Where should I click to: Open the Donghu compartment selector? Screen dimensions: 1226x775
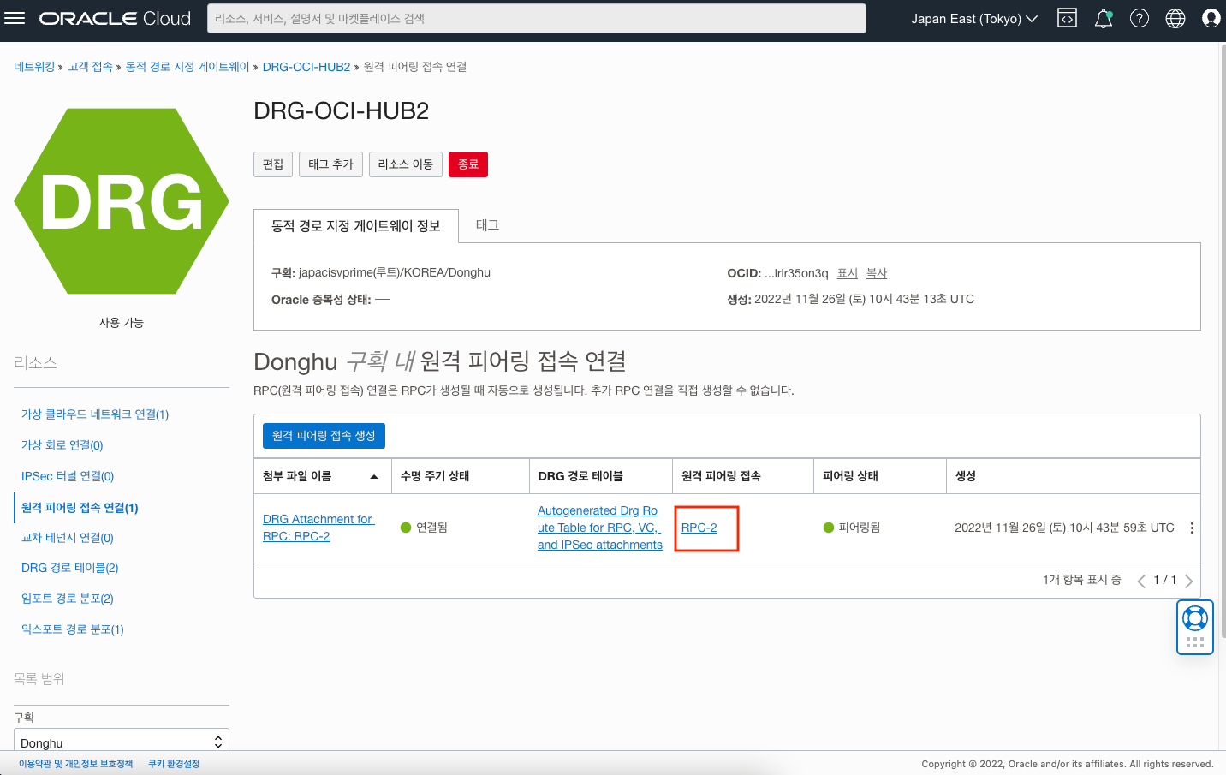pos(121,740)
